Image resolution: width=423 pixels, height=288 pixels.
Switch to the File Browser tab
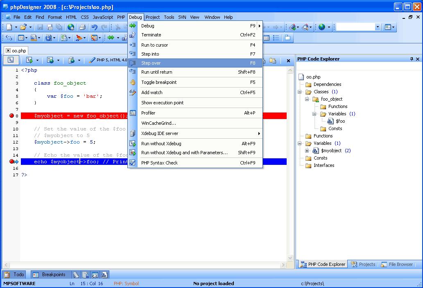tap(397, 264)
